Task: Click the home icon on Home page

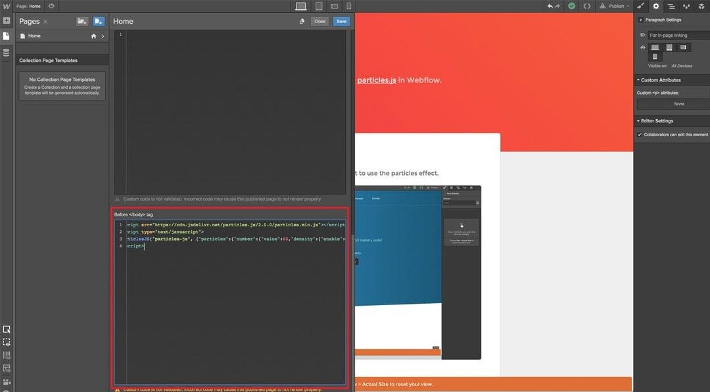Action: [x=94, y=36]
